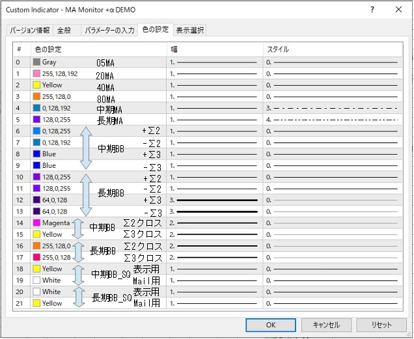The width and height of the screenshot is (414, 339).
Task: Open the width dropdown for row 15
Action: tap(214, 234)
